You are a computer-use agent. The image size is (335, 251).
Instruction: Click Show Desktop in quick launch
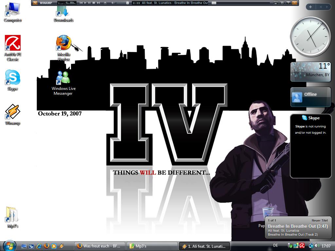tap(24, 246)
